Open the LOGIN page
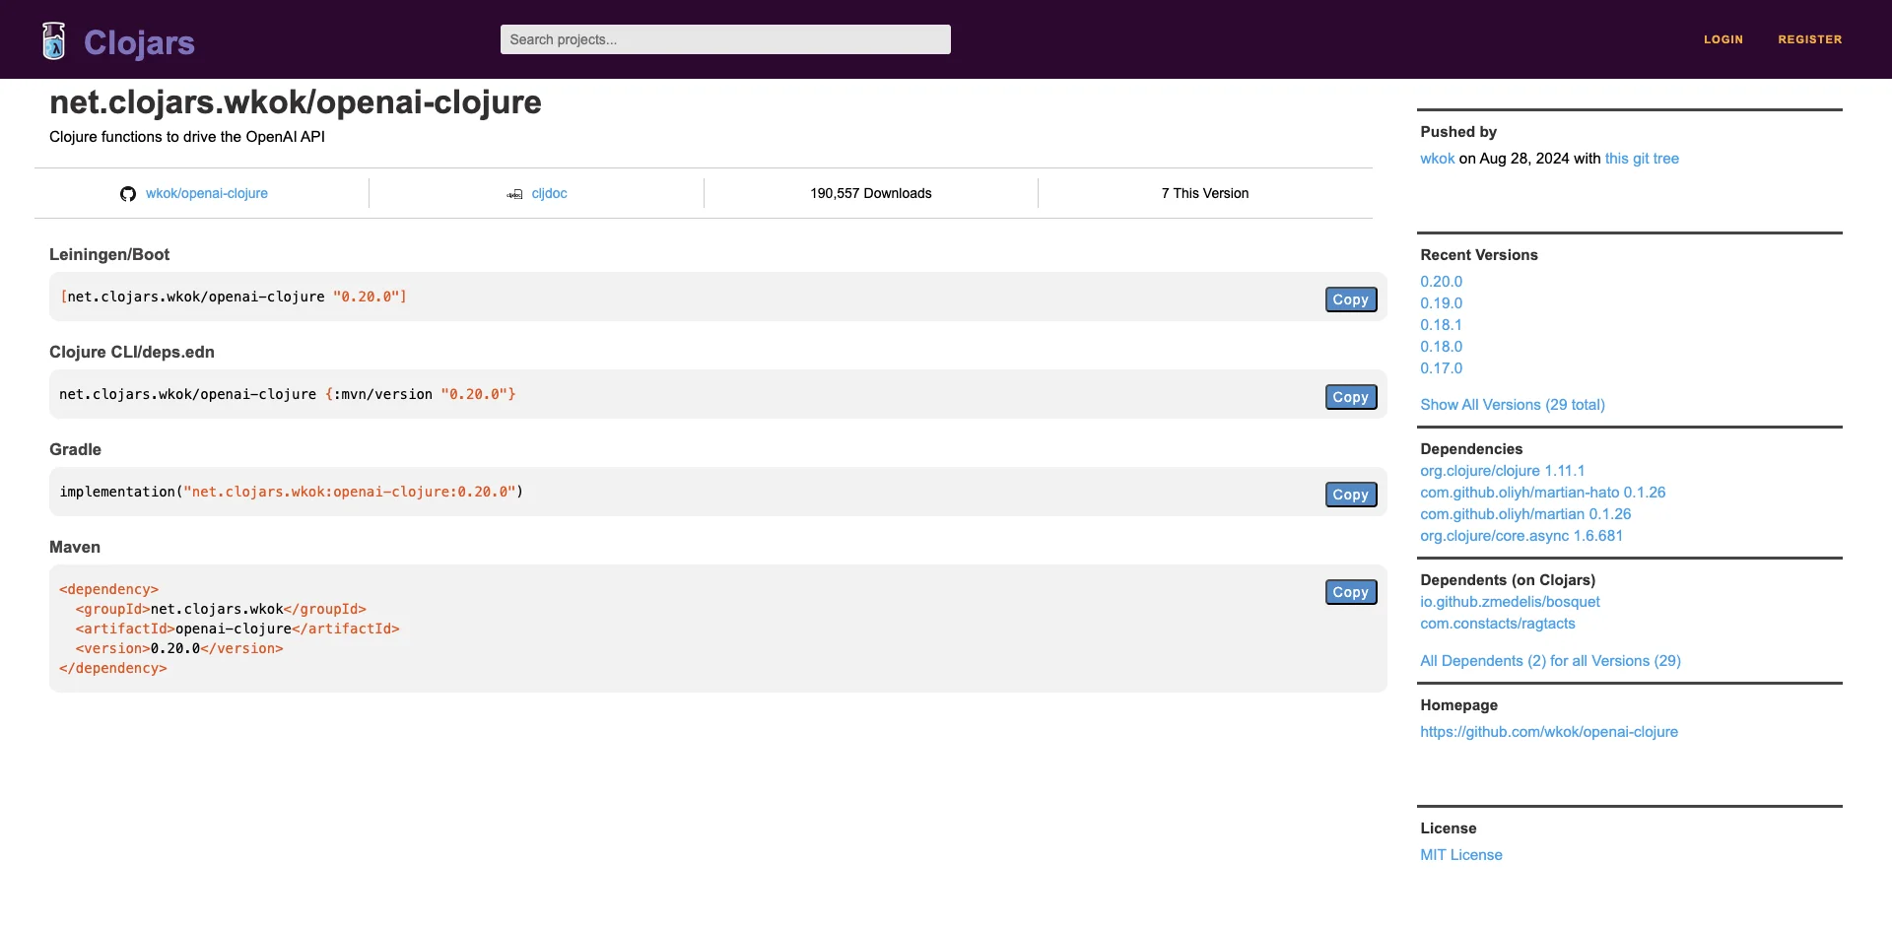Viewport: 1892px width, 927px height. click(x=1723, y=39)
